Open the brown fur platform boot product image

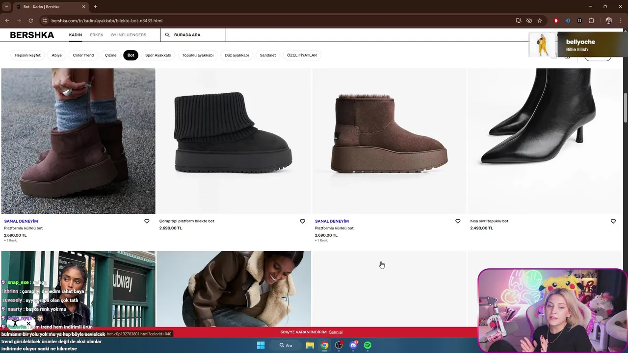point(389,141)
